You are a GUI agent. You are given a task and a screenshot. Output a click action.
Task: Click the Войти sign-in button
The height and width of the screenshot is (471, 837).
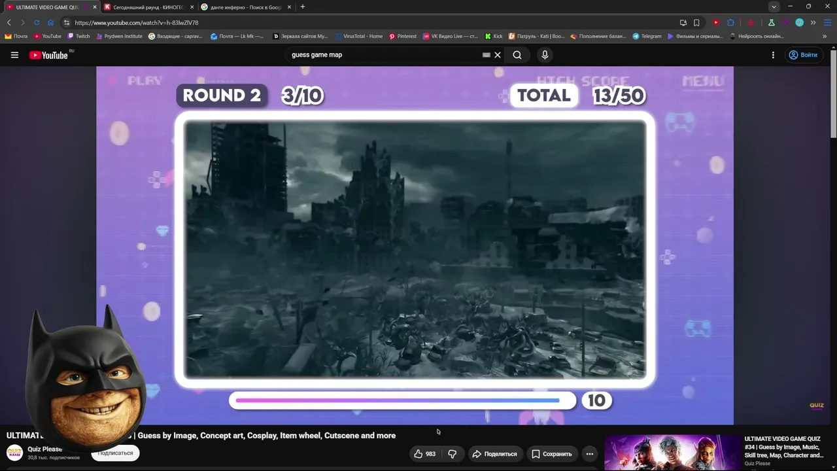click(x=803, y=55)
